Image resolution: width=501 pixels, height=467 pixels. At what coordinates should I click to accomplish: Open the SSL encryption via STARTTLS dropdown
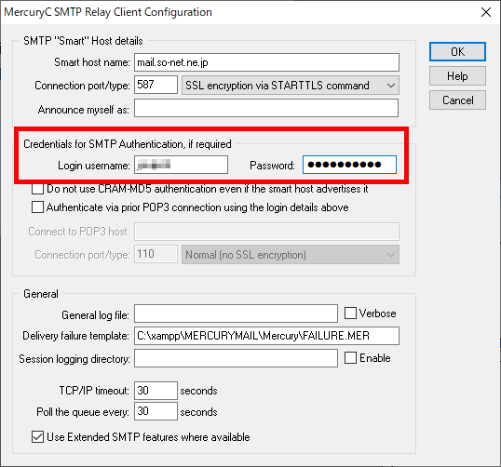click(x=291, y=86)
